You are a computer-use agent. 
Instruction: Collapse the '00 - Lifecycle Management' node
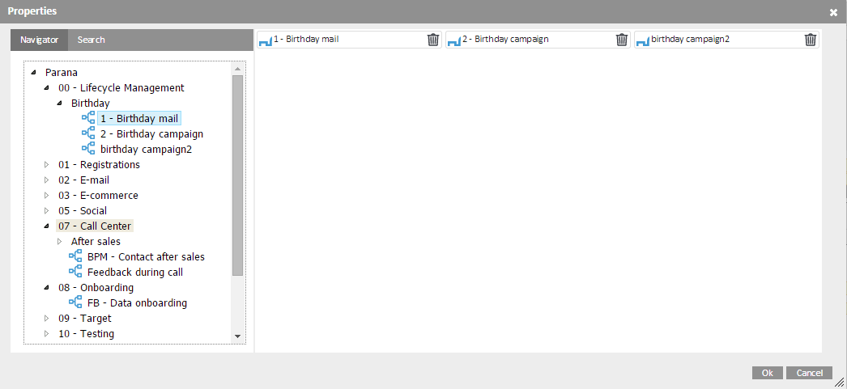[x=47, y=88]
